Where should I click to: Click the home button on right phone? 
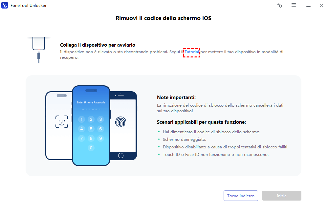tap(121, 156)
